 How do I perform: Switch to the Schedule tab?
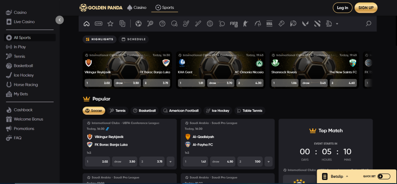pyautogui.click(x=134, y=39)
